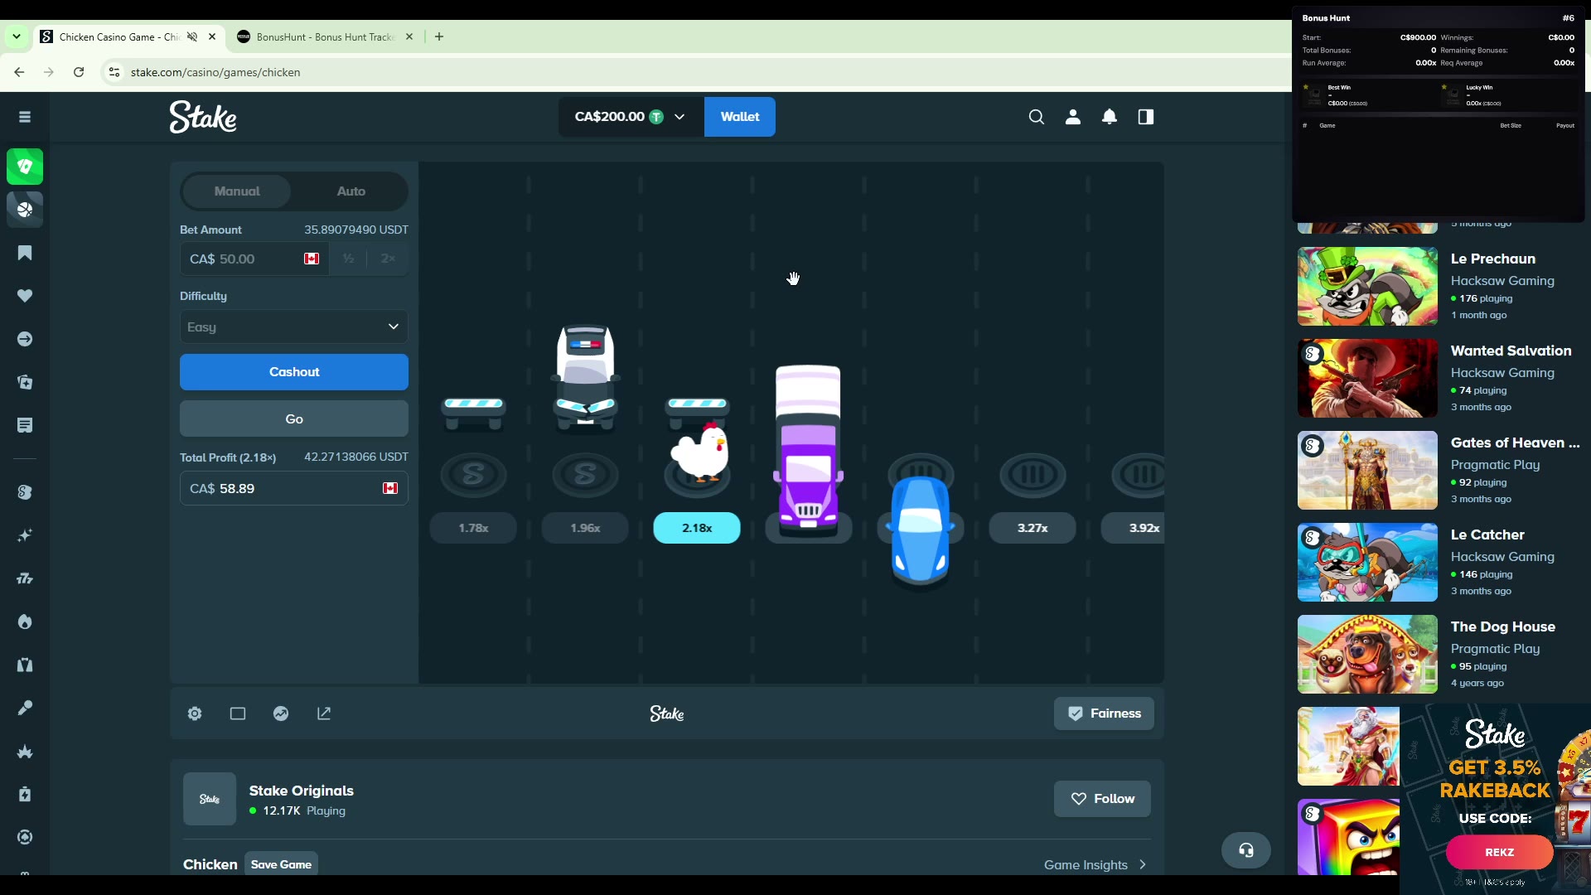Reload the Stake page
This screenshot has width=1591, height=895.
click(x=79, y=72)
